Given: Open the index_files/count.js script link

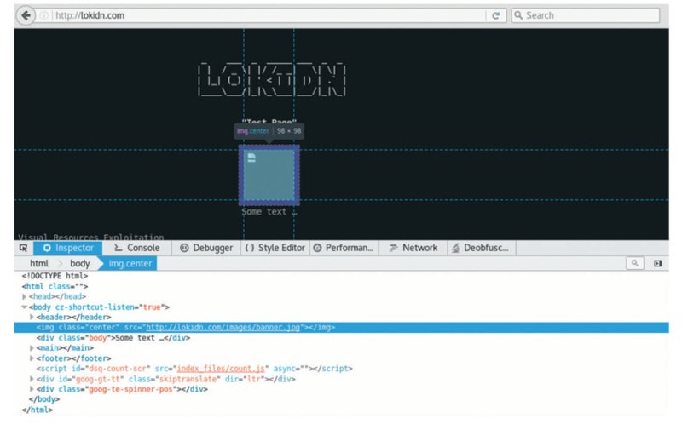Looking at the screenshot, I should pos(221,369).
